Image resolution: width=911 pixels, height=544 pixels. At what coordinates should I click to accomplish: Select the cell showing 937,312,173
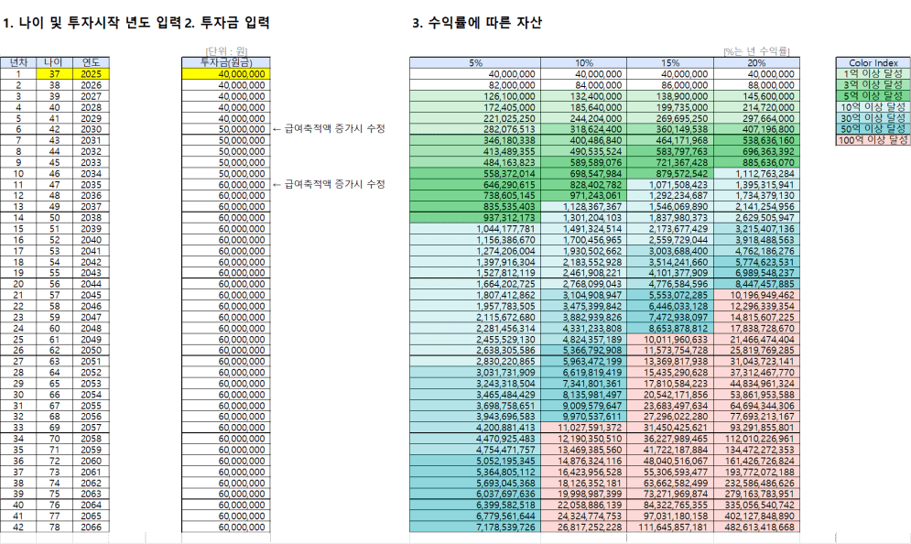click(475, 217)
